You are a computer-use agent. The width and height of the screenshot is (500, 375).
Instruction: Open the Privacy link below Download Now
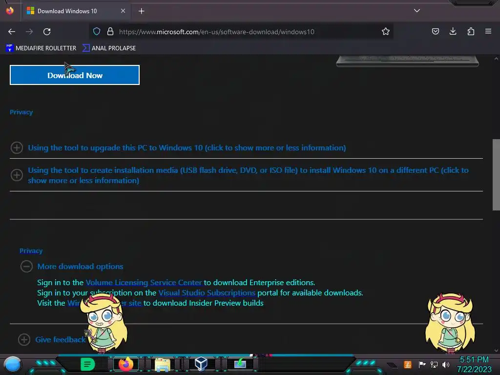(21, 112)
